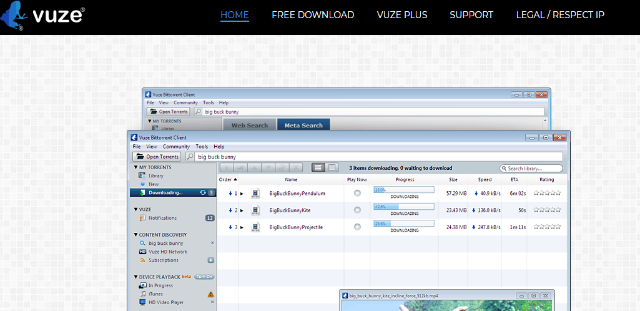Click Open Torrents in the back window
The width and height of the screenshot is (640, 311).
pyautogui.click(x=168, y=112)
